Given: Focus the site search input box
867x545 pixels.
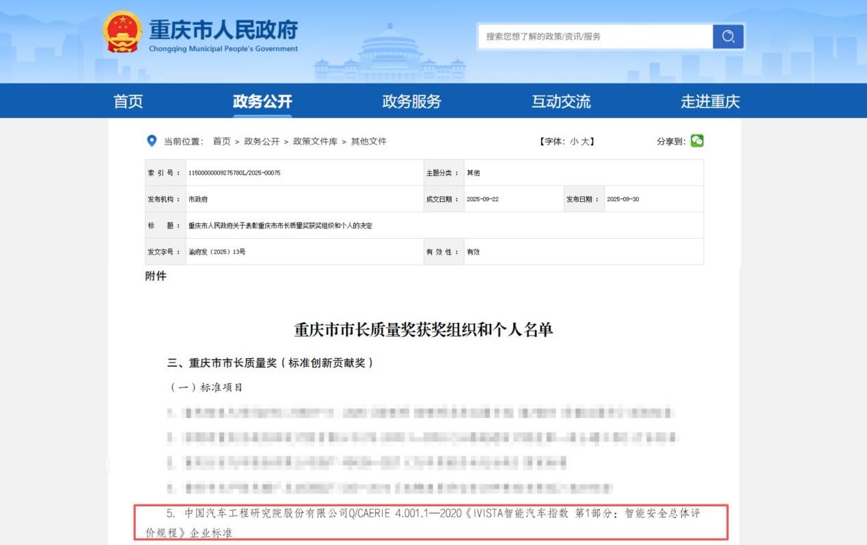Looking at the screenshot, I should (x=594, y=36).
